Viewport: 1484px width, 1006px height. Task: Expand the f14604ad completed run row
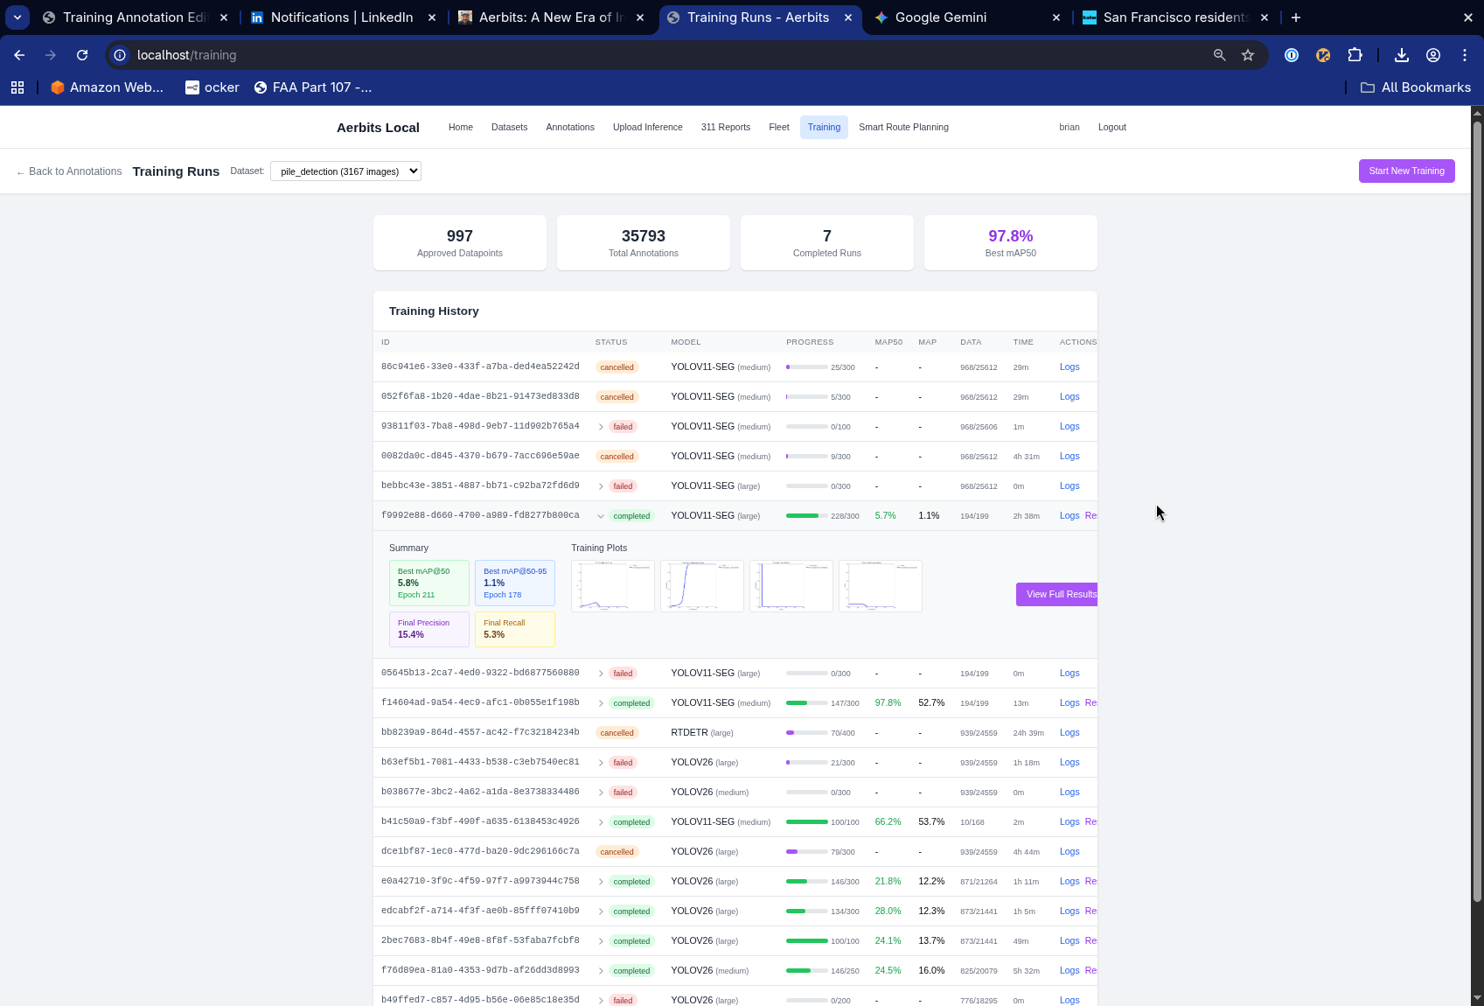(601, 703)
